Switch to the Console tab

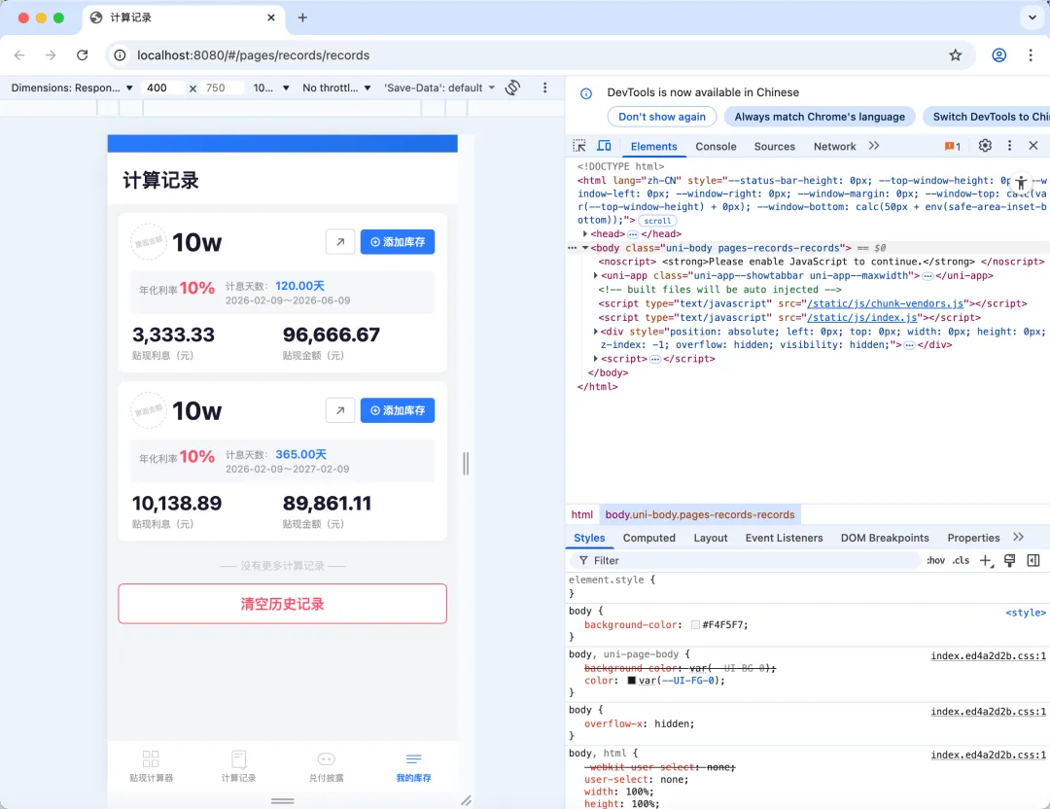(716, 146)
